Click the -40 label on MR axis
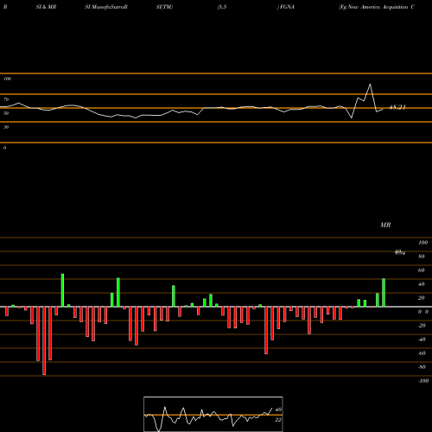The height and width of the screenshot is (432, 432). (422, 340)
